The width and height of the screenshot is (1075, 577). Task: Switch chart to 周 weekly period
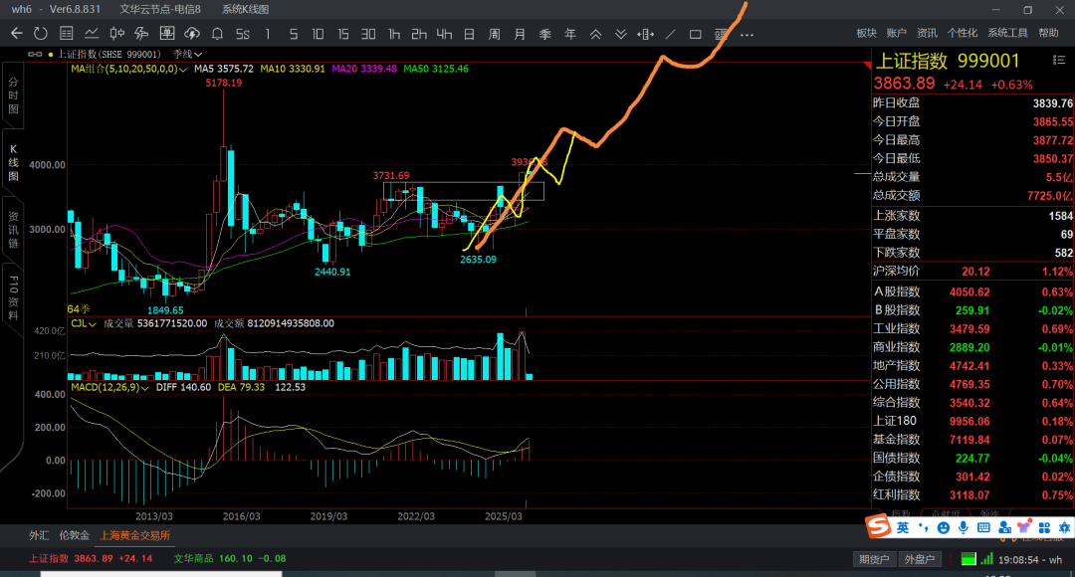pos(495,34)
